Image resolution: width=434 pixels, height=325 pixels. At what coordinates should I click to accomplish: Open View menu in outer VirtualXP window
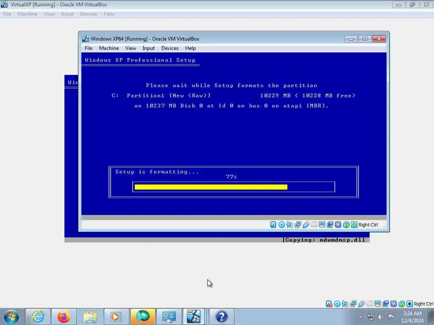(49, 14)
